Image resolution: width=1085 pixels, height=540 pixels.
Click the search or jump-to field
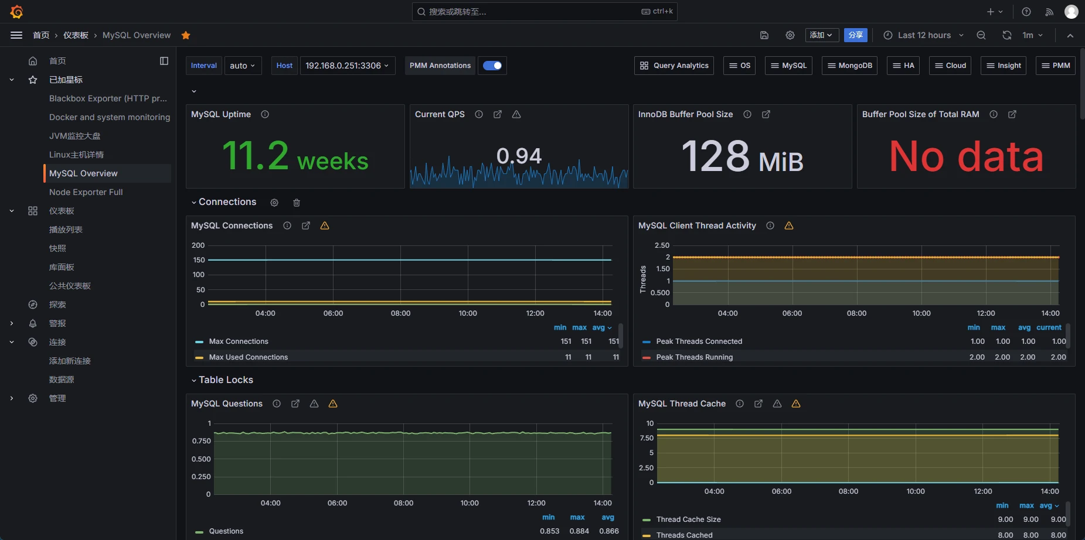(545, 12)
